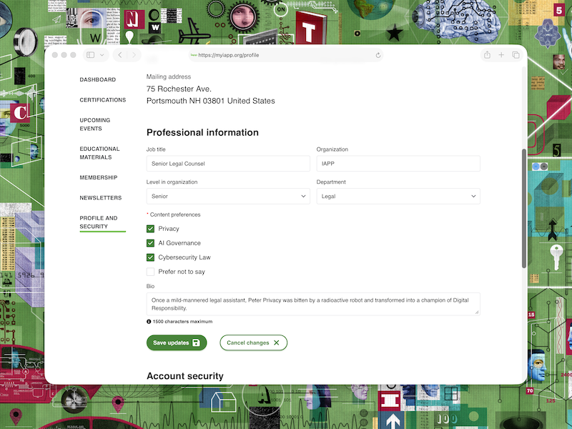
Task: Open the sidebar options chevron
Action: point(102,55)
